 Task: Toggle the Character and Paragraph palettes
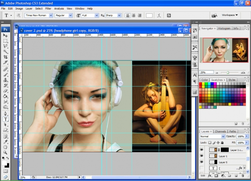(169, 15)
